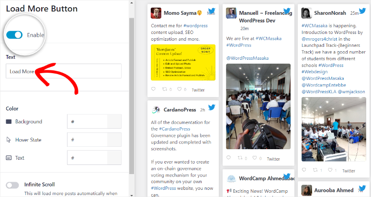The width and height of the screenshot is (371, 197).
Task: Open the #WordPress hashtag in CardanoPress tweet
Action: 164,188
